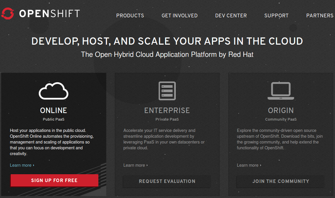
Task: Click the 'Public PaaS' subtitle
Action: pos(54,119)
